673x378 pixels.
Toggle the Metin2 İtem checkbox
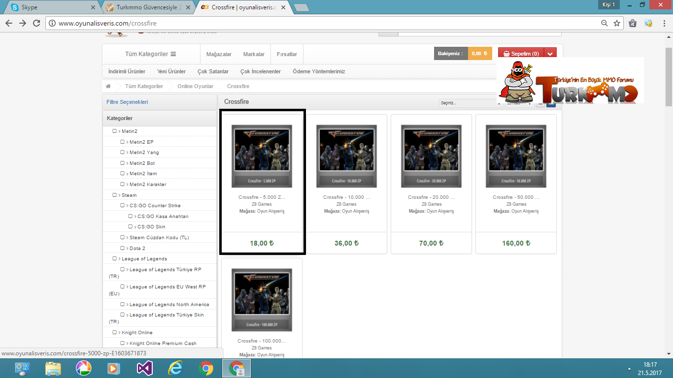123,173
